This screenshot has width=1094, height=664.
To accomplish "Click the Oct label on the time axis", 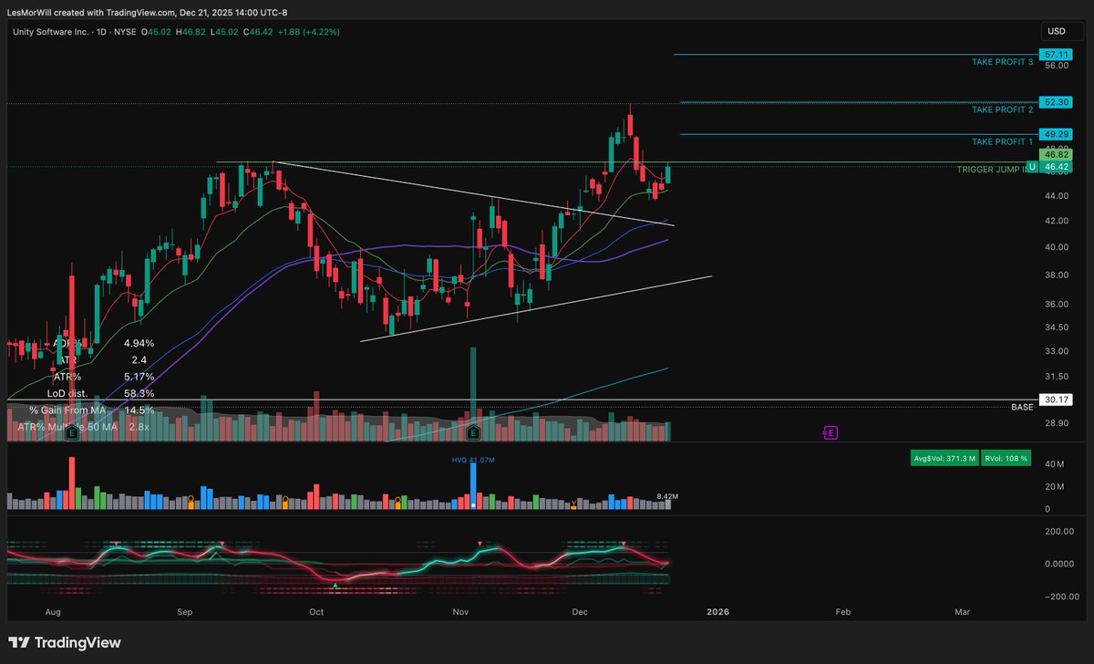I will pos(316,613).
